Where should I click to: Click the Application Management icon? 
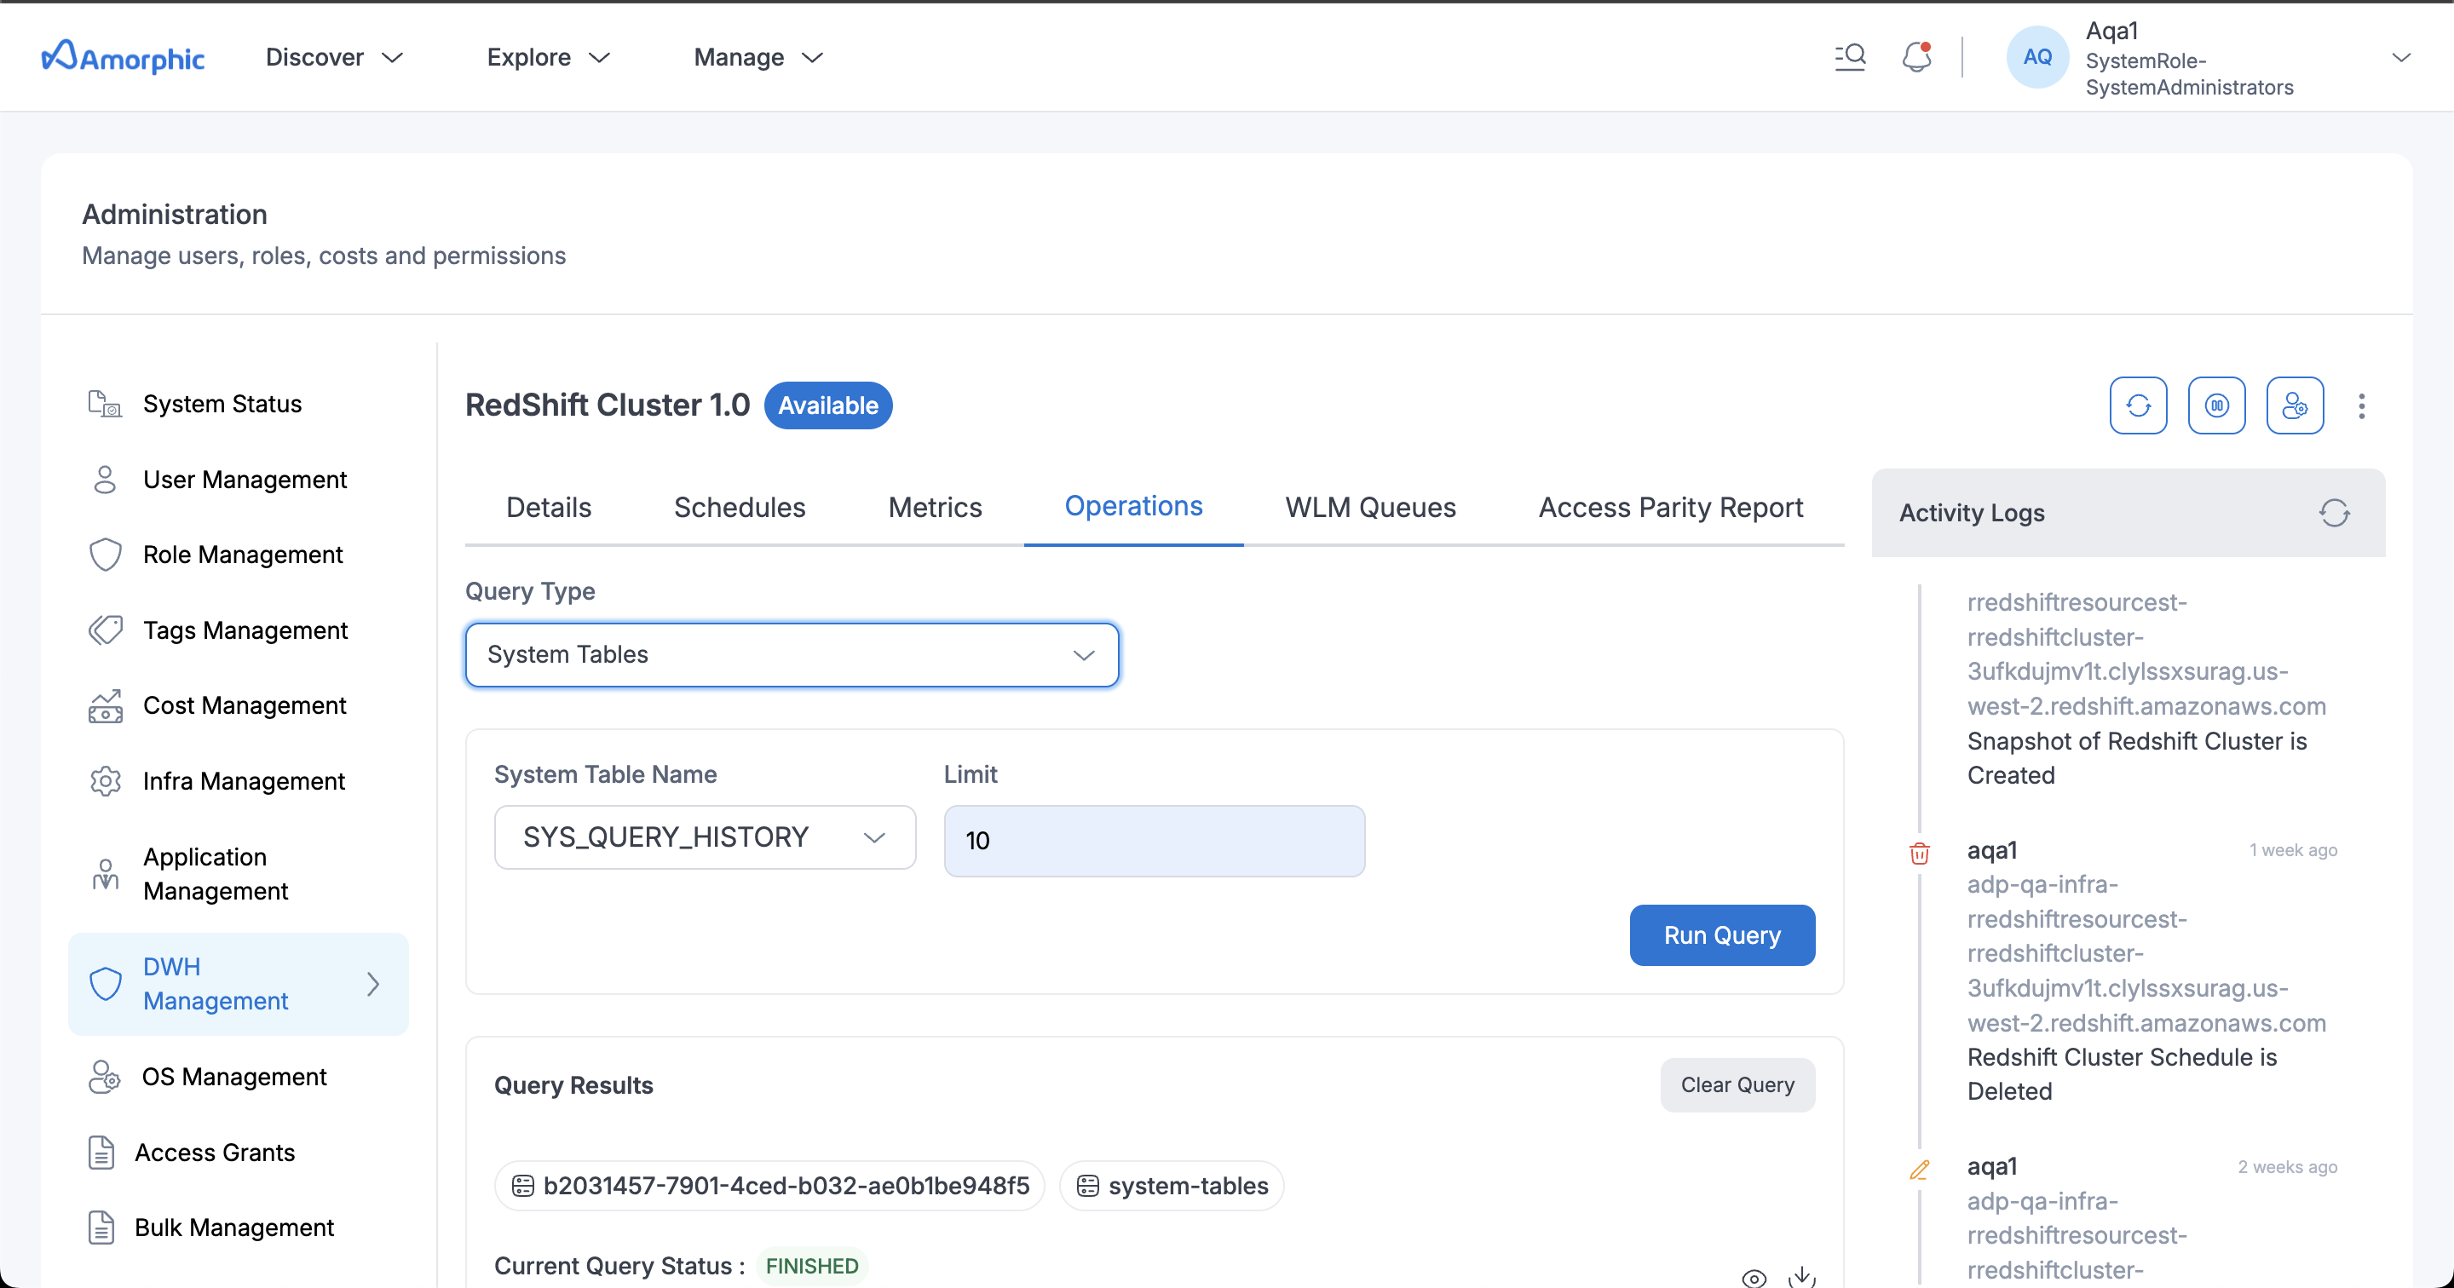tap(105, 874)
